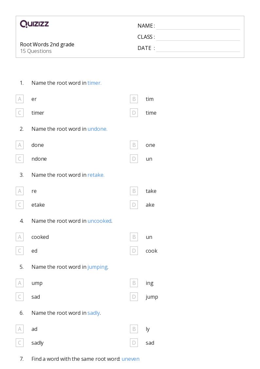Click the CLASS input line
Image resolution: width=260 pixels, height=369 pixels.
[x=198, y=37]
